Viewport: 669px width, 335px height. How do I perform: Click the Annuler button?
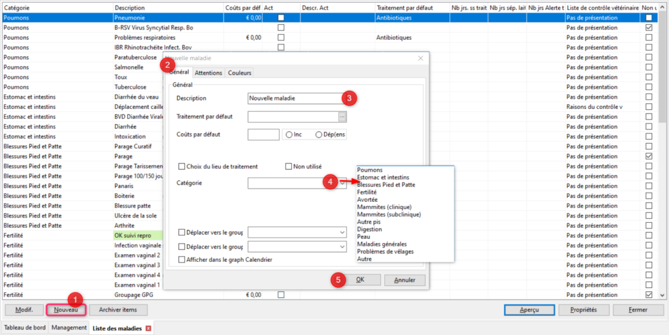coord(404,279)
